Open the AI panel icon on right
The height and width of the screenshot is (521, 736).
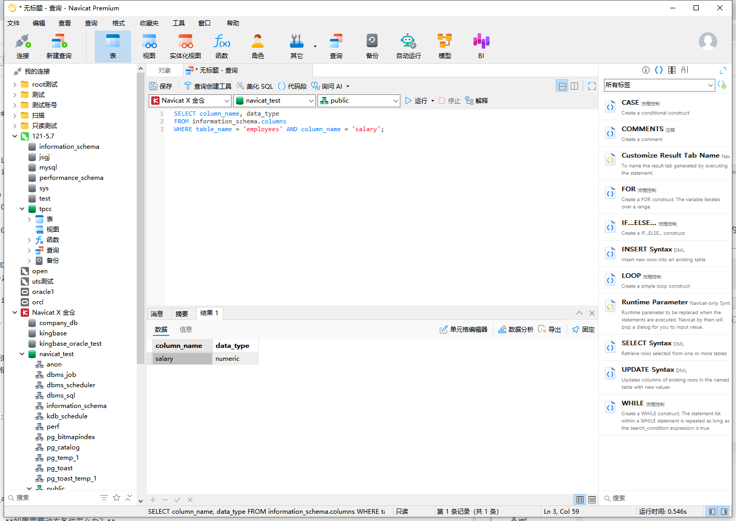tap(685, 70)
